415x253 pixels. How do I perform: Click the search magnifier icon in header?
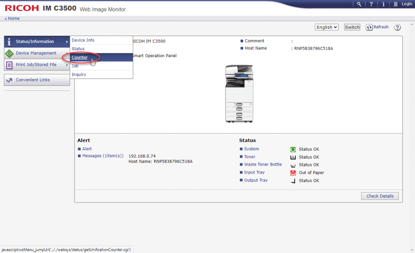359,4
